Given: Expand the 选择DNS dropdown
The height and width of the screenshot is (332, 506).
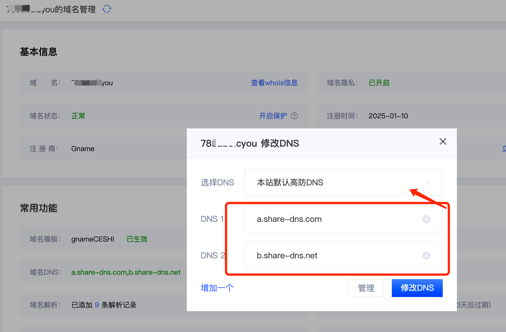Looking at the screenshot, I should [343, 182].
